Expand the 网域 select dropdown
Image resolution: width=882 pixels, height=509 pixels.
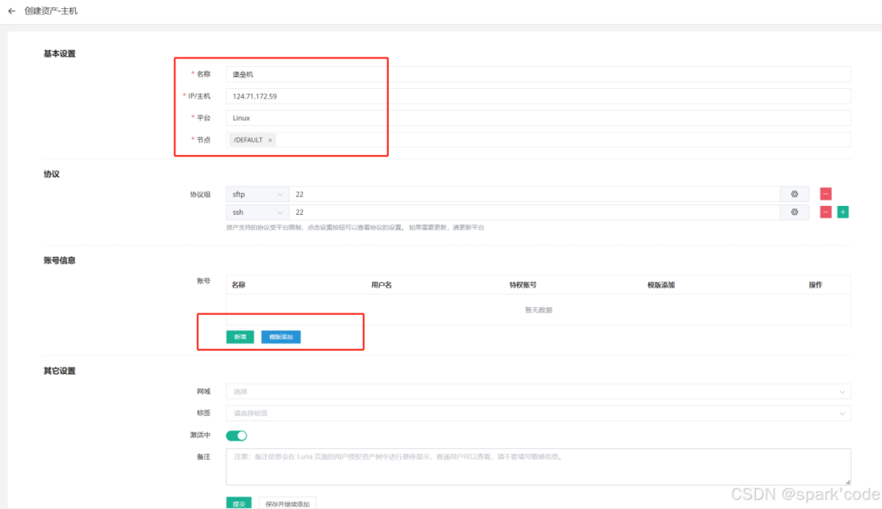point(539,391)
